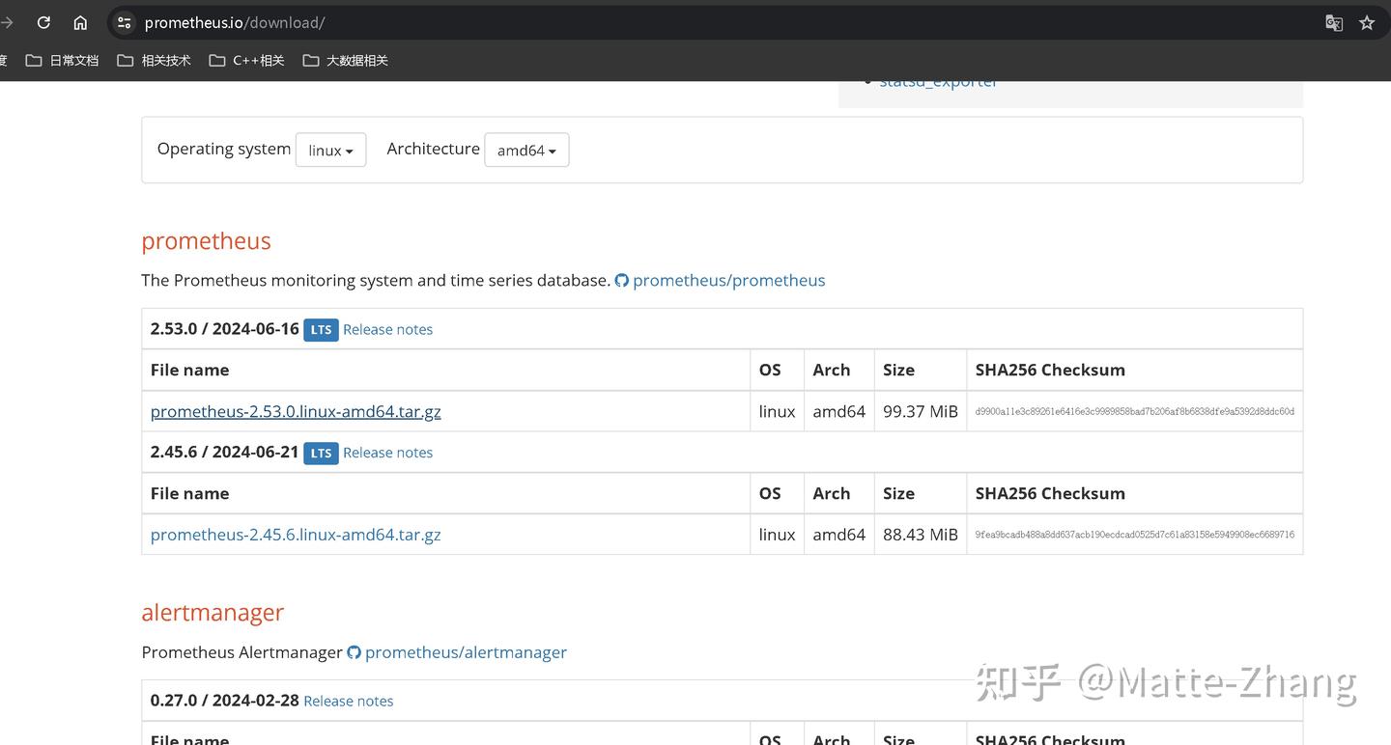This screenshot has width=1391, height=745.
Task: Open the 大数据相关 bookmarks folder
Action: coord(344,59)
